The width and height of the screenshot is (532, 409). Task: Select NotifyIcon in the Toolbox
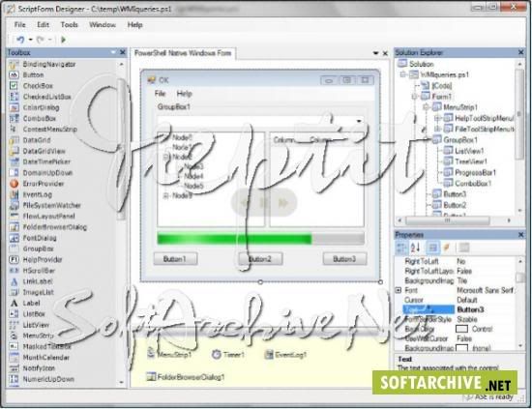pos(39,368)
